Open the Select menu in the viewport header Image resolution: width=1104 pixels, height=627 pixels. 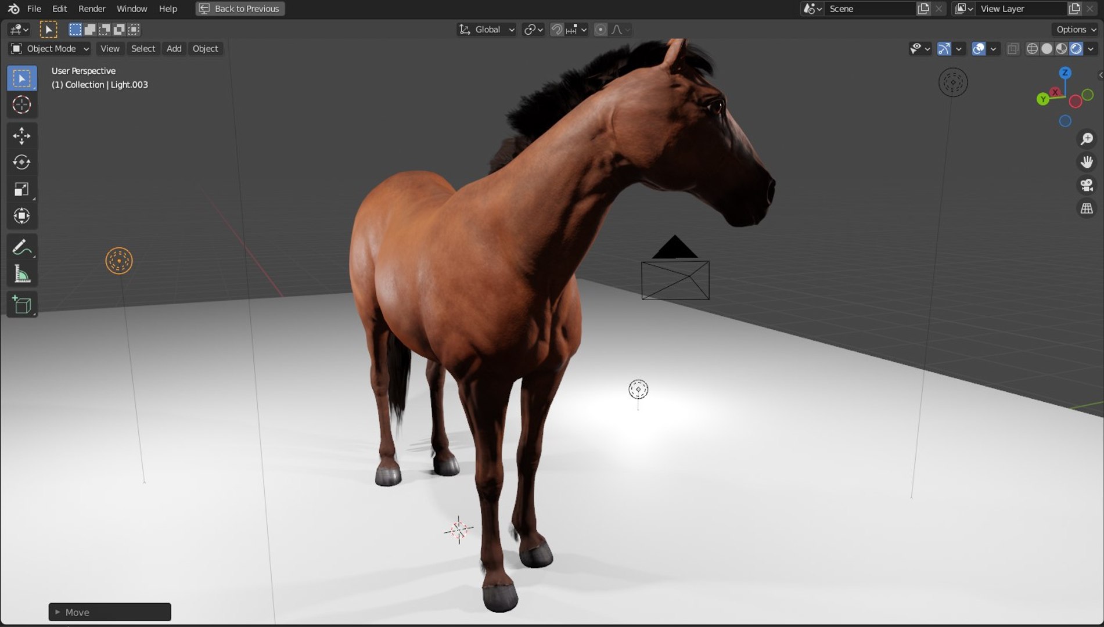143,49
